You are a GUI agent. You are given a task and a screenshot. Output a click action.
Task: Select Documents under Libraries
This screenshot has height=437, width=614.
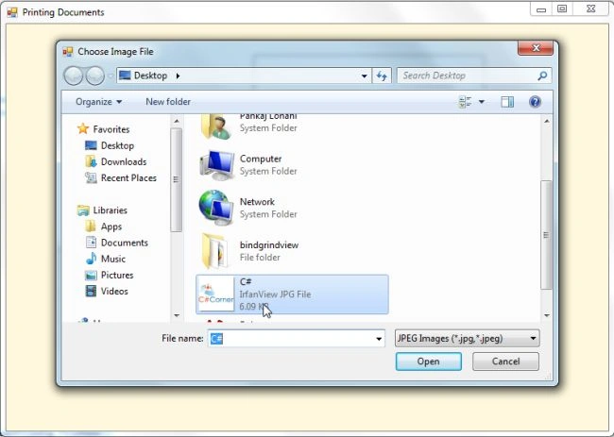point(125,243)
